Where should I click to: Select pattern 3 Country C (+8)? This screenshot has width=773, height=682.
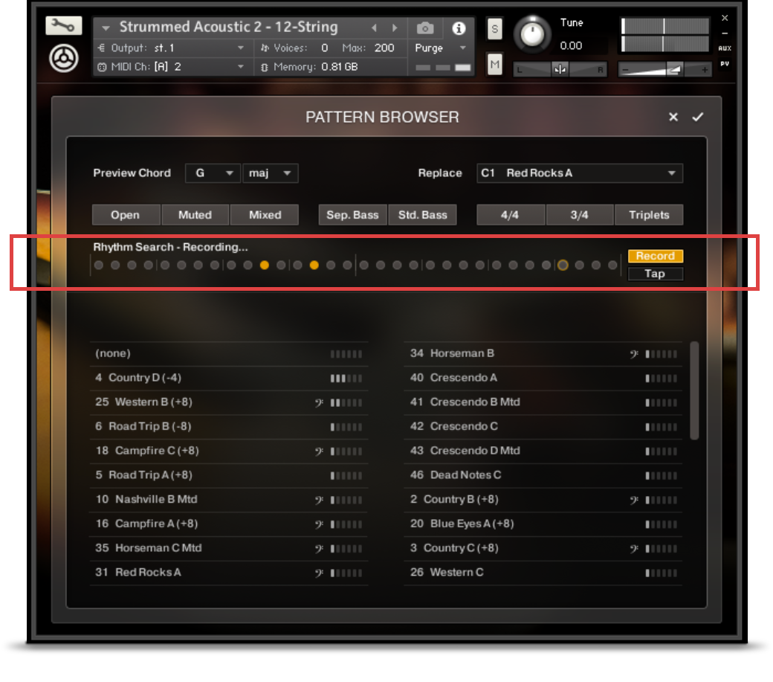pos(543,548)
